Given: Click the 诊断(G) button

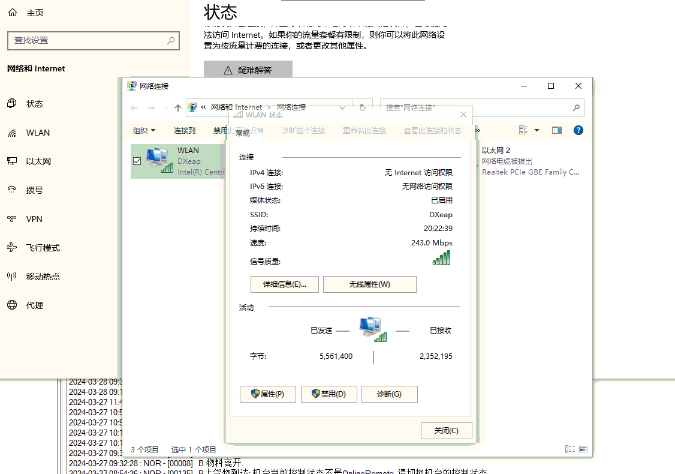Looking at the screenshot, I should pos(389,394).
